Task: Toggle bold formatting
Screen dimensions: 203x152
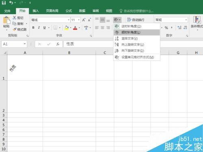Action: 33,28
